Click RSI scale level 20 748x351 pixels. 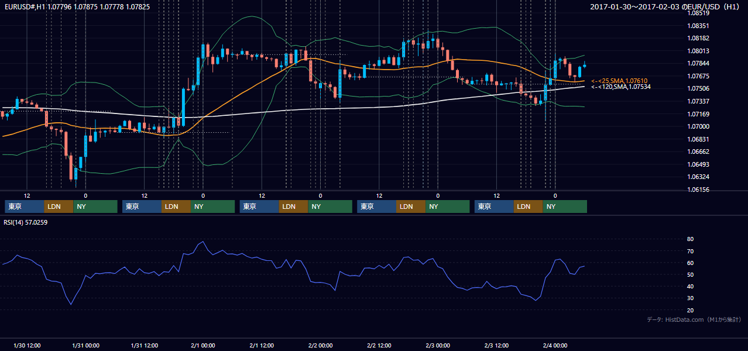pyautogui.click(x=690, y=310)
